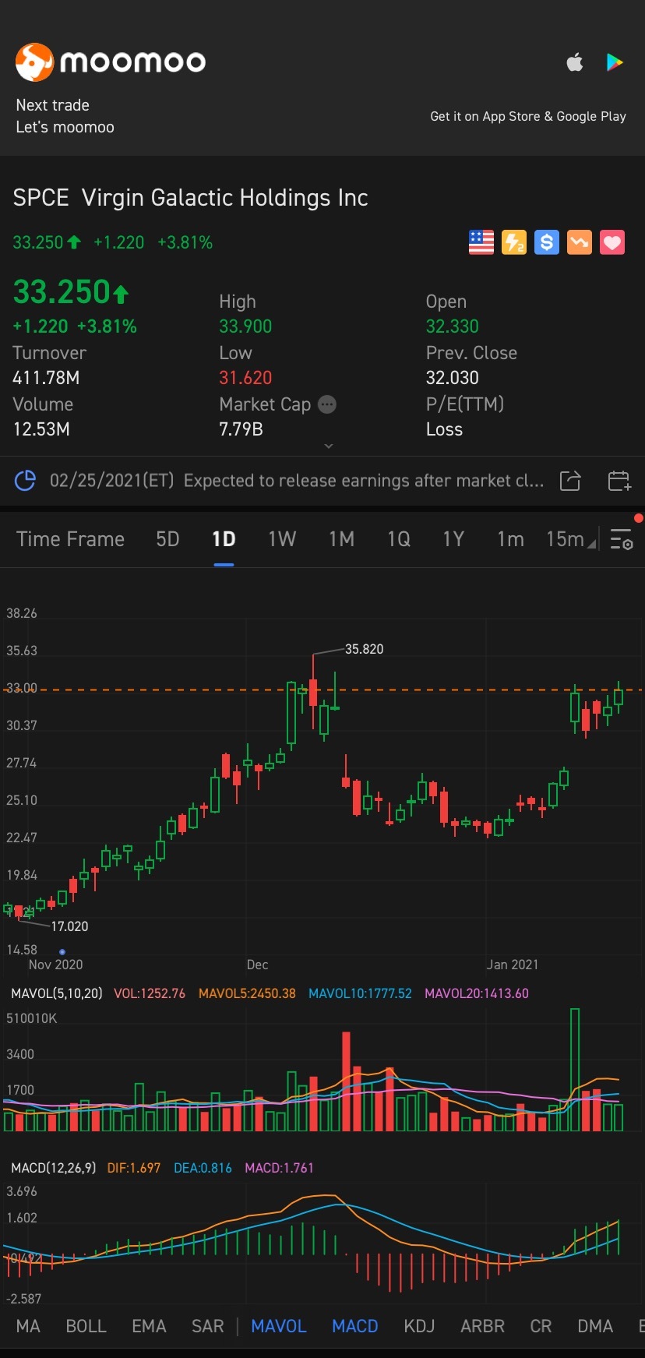Tap the Turnover value 411.78M

pyautogui.click(x=46, y=378)
